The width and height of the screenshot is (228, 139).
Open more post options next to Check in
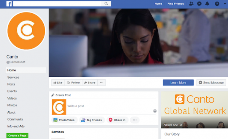point(135,120)
